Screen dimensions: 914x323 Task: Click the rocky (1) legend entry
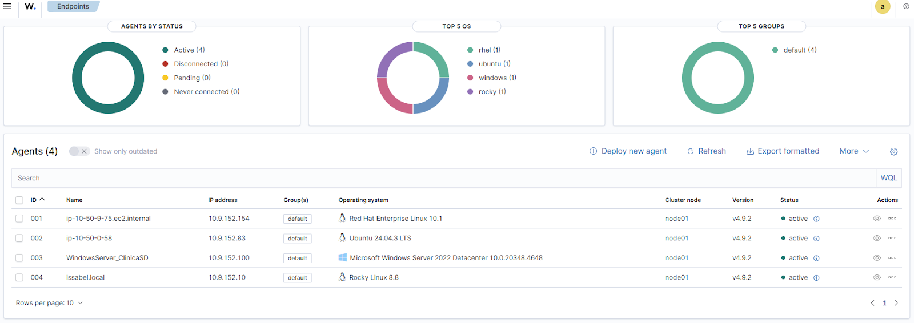[487, 92]
